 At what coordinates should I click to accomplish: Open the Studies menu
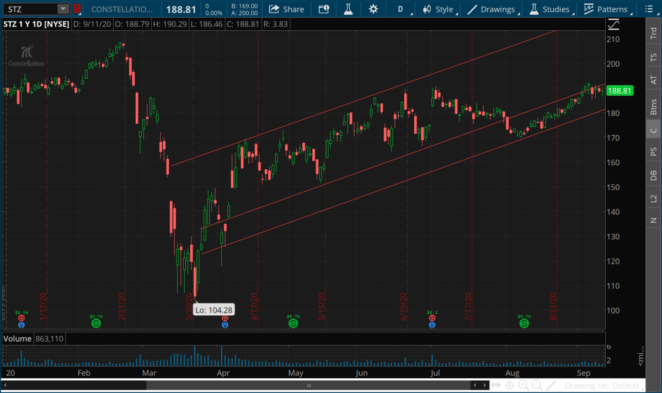point(549,9)
